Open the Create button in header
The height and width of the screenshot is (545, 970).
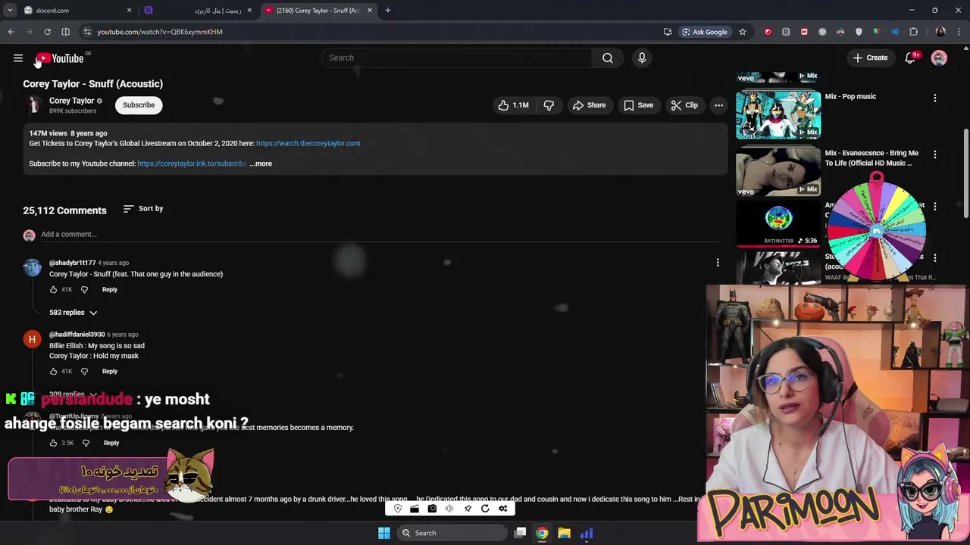(870, 58)
